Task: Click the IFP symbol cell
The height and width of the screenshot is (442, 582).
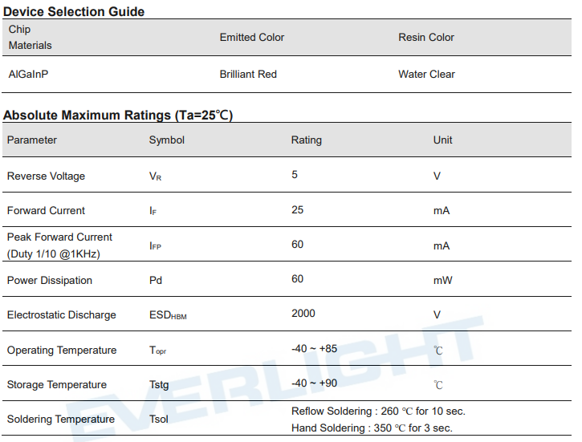Action: (155, 245)
